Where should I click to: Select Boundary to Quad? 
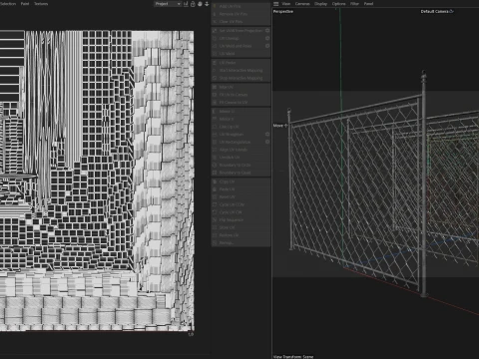[240, 173]
